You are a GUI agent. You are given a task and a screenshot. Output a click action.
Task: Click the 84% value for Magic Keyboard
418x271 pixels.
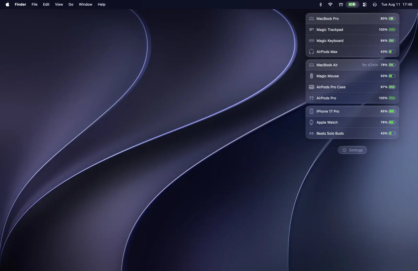pyautogui.click(x=384, y=41)
